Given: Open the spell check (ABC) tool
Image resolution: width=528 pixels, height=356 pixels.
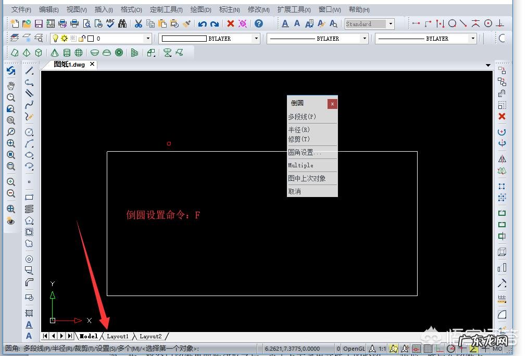Looking at the screenshot, I should click(109, 23).
